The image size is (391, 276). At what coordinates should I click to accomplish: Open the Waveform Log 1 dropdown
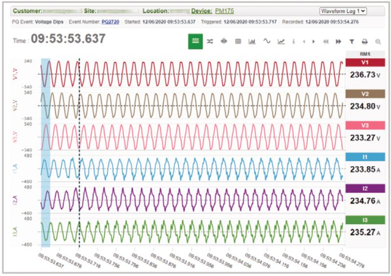tap(343, 11)
